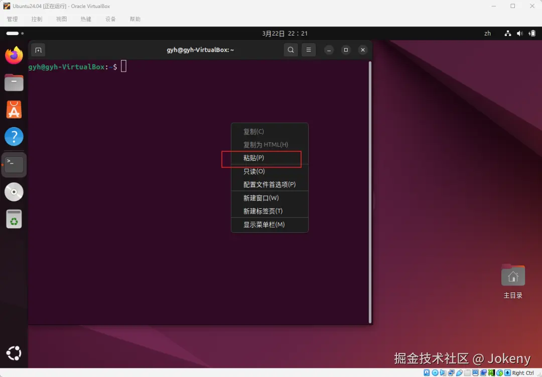Click terminal title gyh@gyh-VirtualBox: ~
This screenshot has height=377, width=542.
[x=200, y=50]
